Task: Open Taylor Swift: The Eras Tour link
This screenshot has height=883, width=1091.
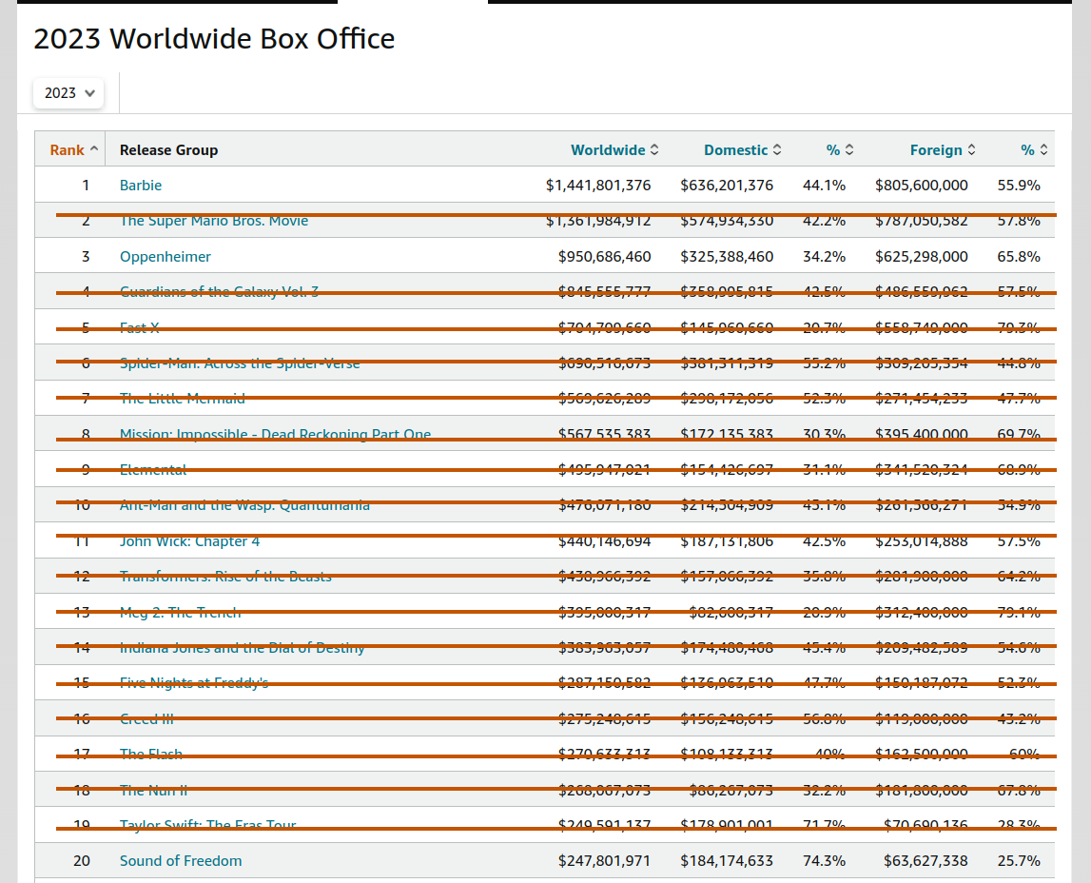Action: (208, 825)
